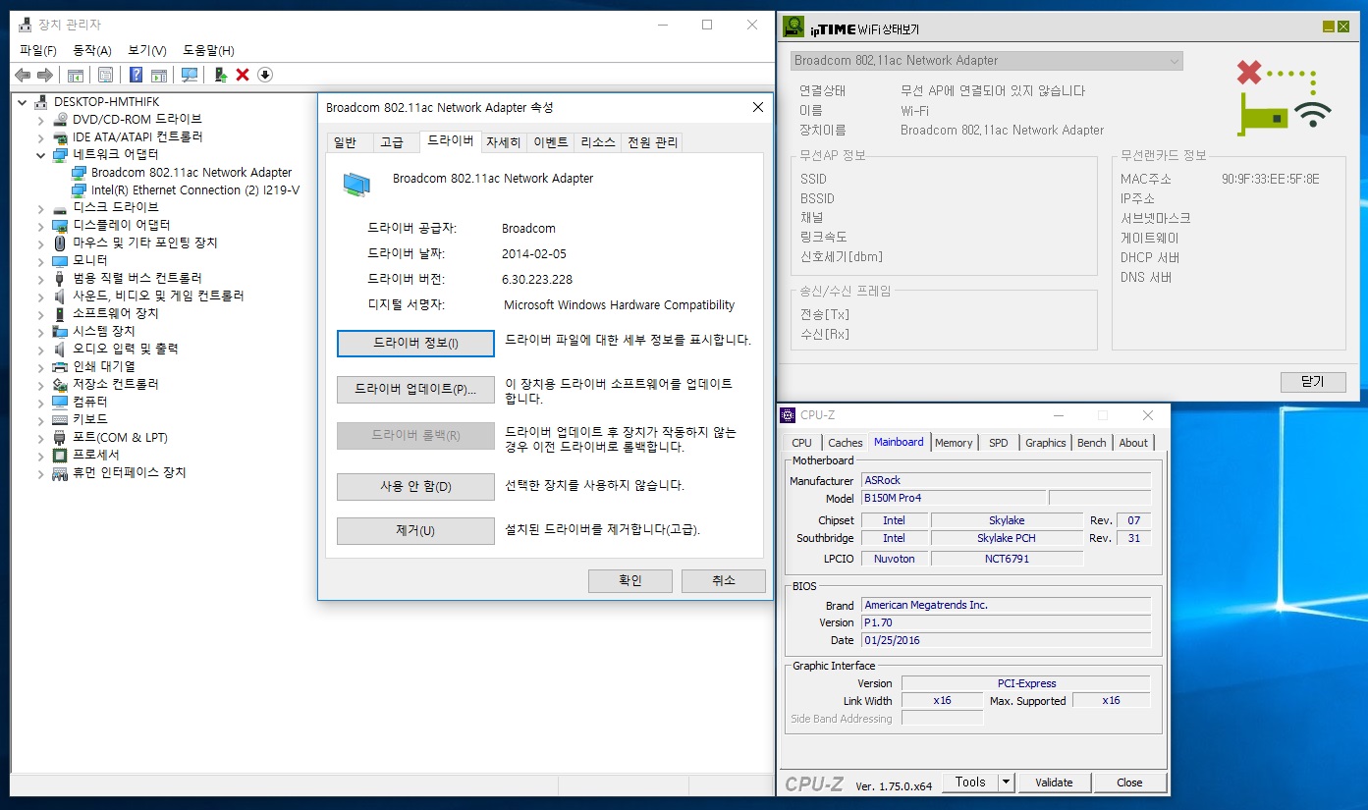
Task: Open the 보기(V) menu
Action: [147, 50]
